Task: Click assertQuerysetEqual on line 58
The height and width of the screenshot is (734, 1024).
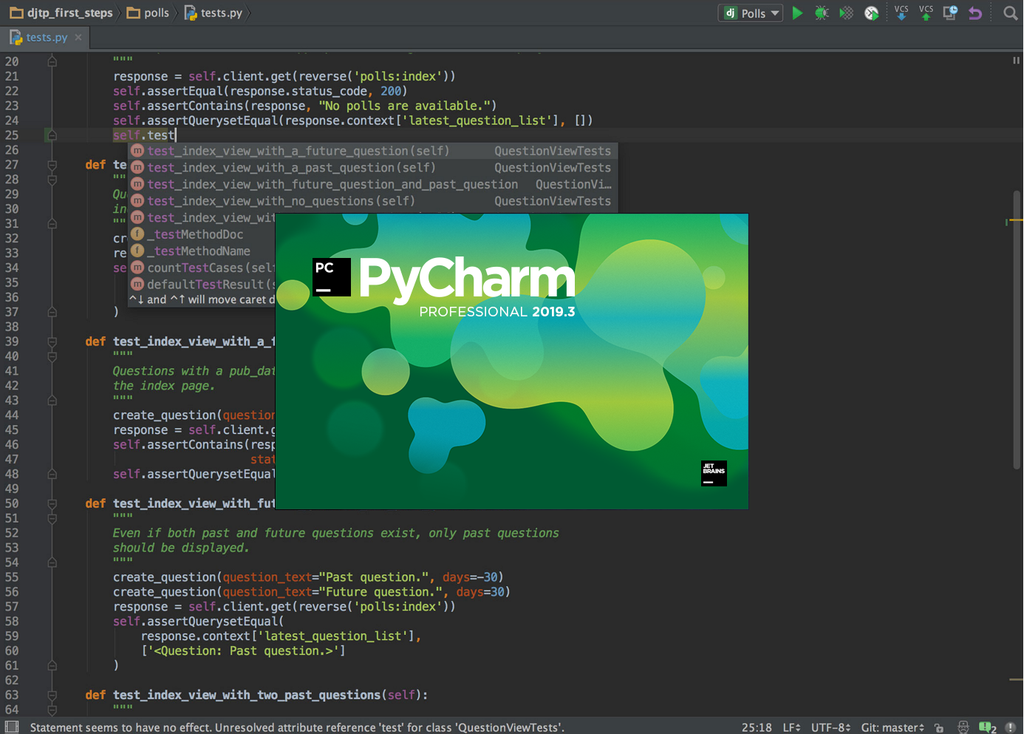Action: pyautogui.click(x=213, y=622)
